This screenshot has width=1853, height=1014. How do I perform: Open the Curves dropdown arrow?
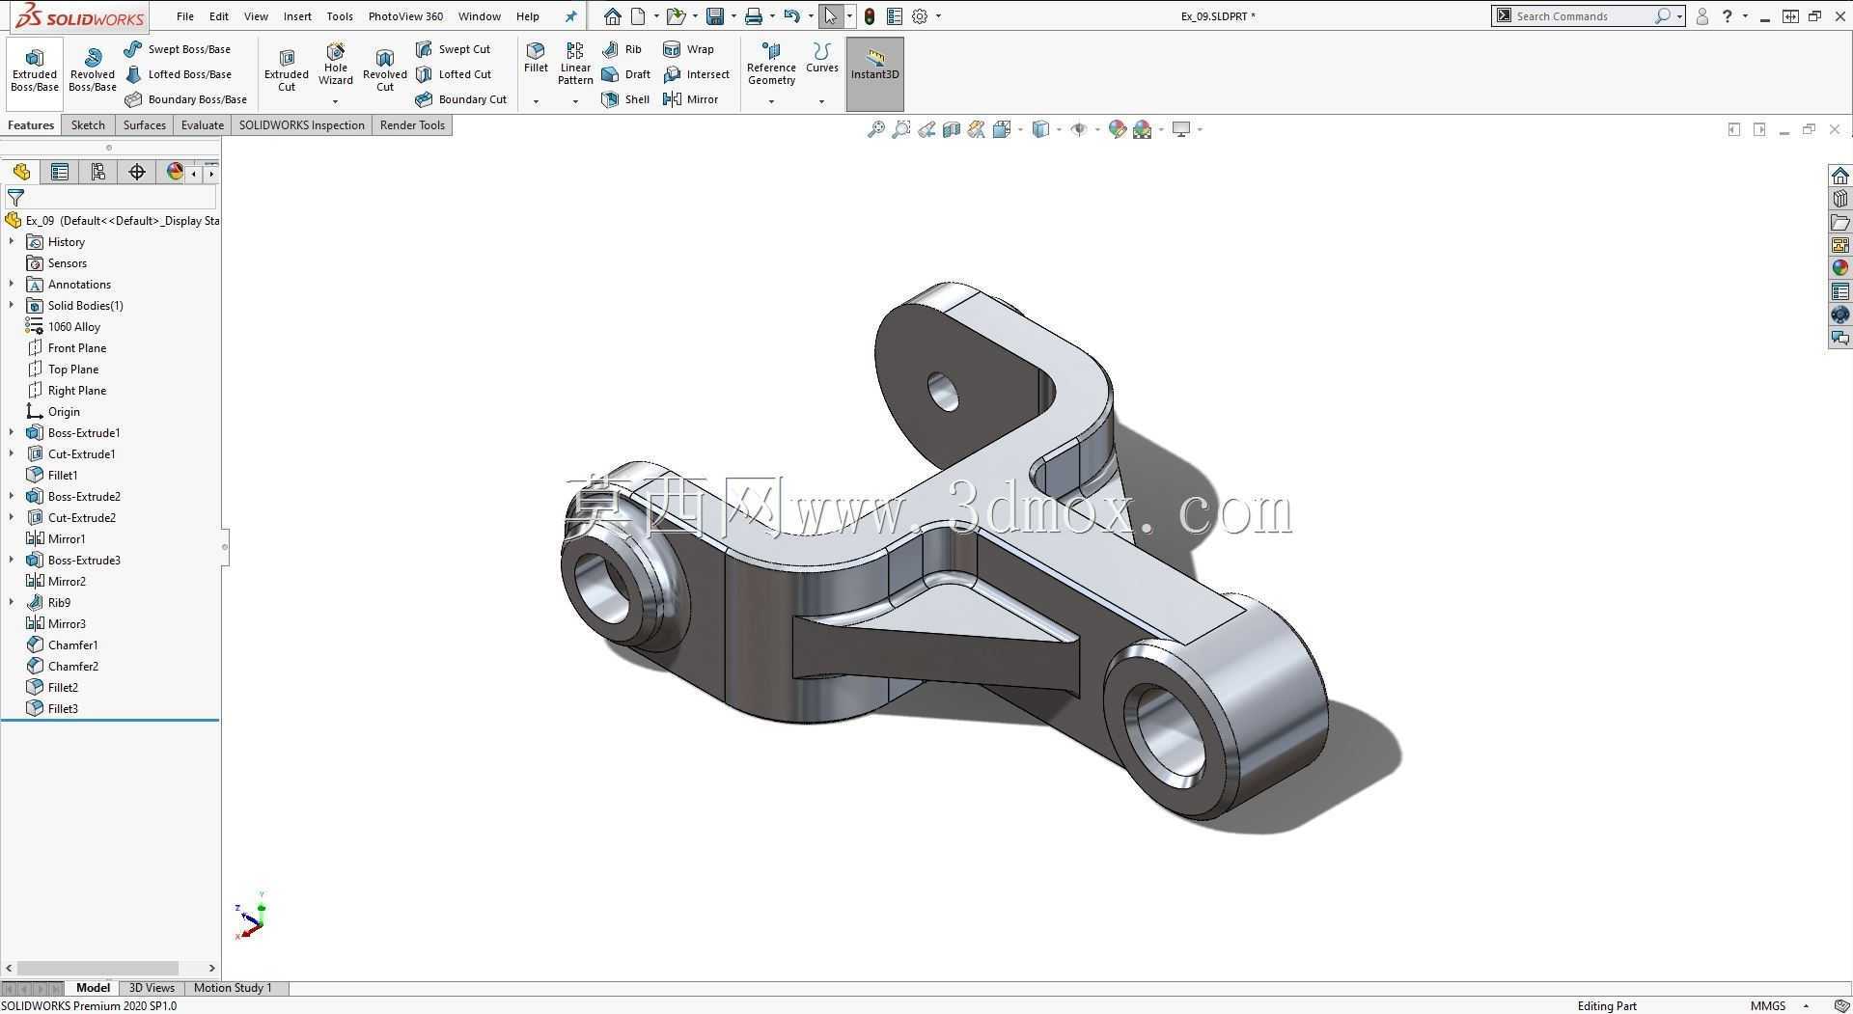click(x=822, y=101)
